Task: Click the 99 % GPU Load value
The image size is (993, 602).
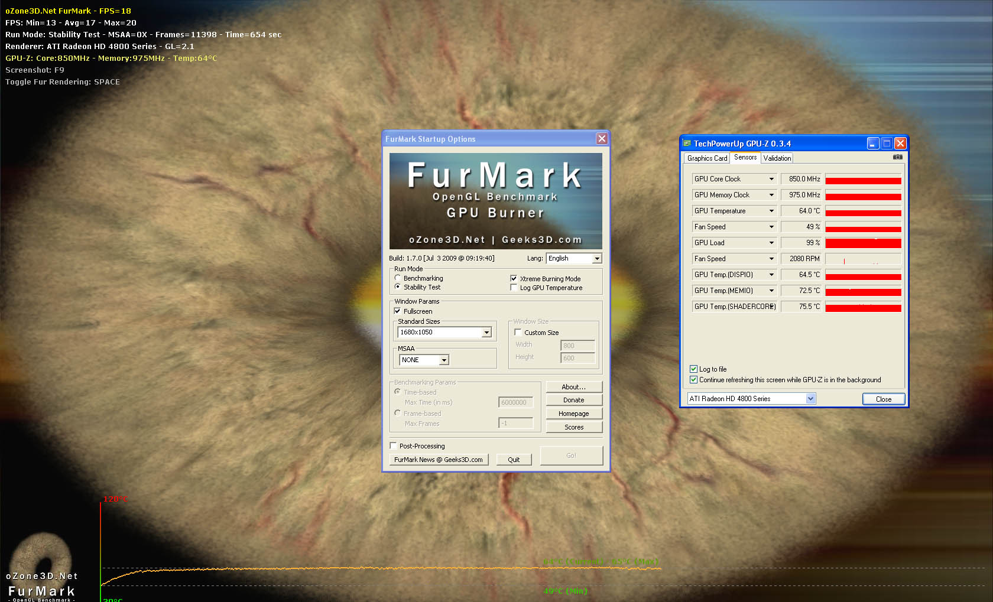Action: (x=801, y=242)
